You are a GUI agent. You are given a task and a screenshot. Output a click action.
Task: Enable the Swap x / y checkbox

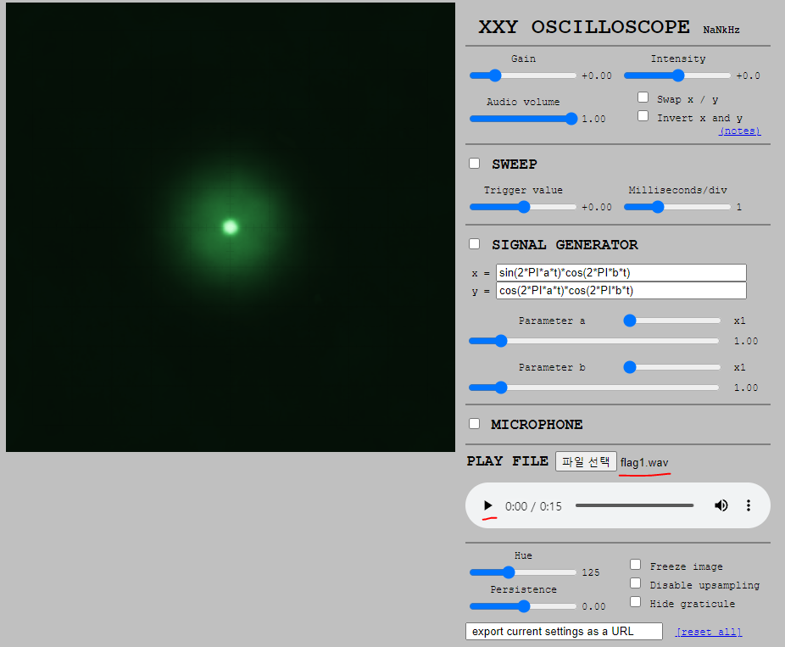point(643,98)
